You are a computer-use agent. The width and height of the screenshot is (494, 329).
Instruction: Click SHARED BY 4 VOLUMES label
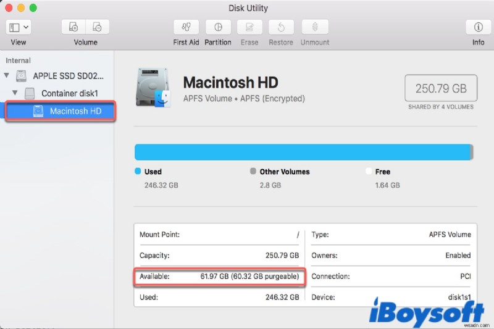(441, 107)
